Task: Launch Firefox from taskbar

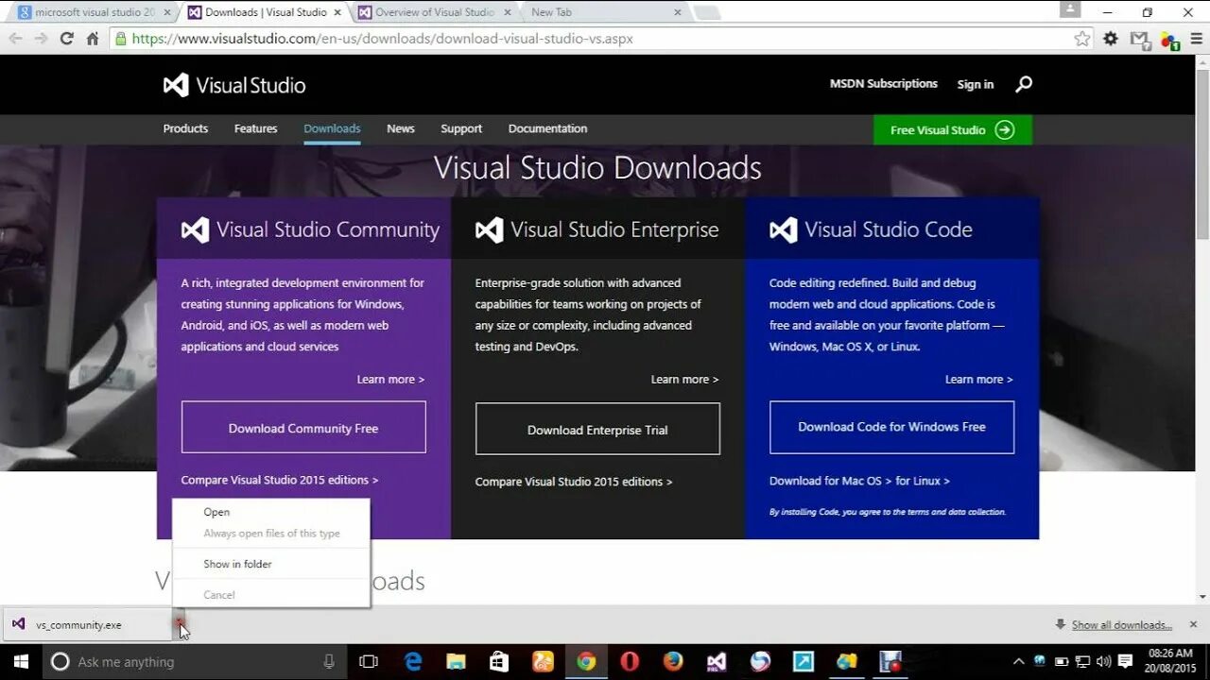Action: coord(673,662)
